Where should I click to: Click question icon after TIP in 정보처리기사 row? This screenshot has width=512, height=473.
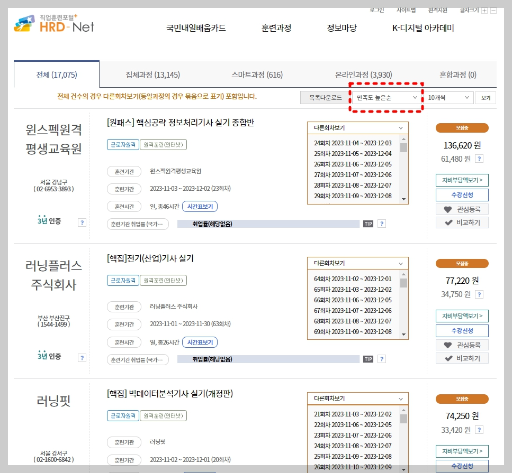(x=382, y=224)
